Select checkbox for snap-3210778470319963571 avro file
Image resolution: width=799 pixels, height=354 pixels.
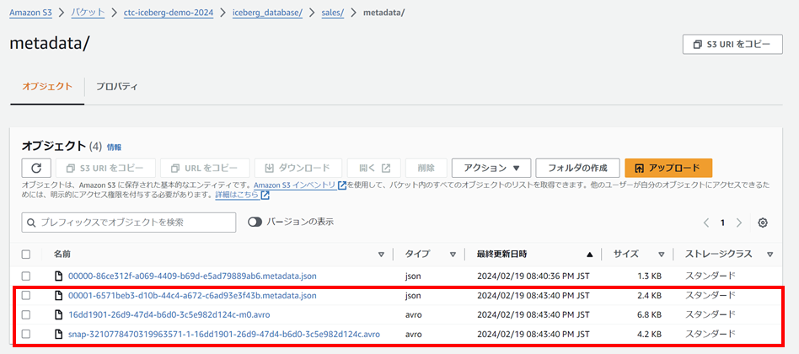[26, 334]
